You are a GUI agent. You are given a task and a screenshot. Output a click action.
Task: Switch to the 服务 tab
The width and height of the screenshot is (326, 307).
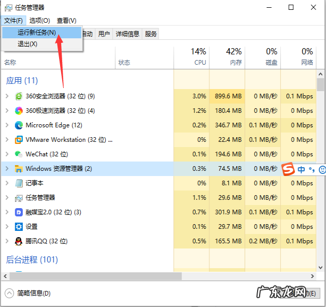tap(151, 34)
